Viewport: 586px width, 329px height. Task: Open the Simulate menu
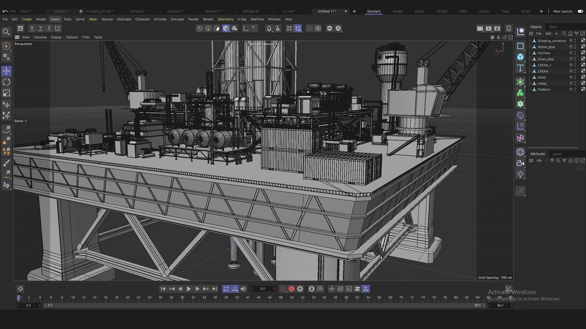pos(177,19)
